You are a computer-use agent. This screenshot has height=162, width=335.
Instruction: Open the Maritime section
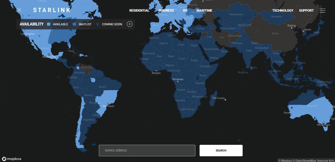[x=204, y=10]
